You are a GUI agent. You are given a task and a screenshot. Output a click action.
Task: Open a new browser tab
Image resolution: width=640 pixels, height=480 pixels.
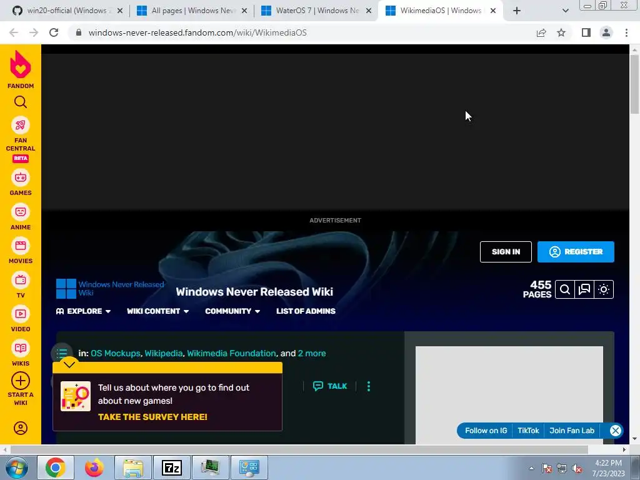click(517, 11)
